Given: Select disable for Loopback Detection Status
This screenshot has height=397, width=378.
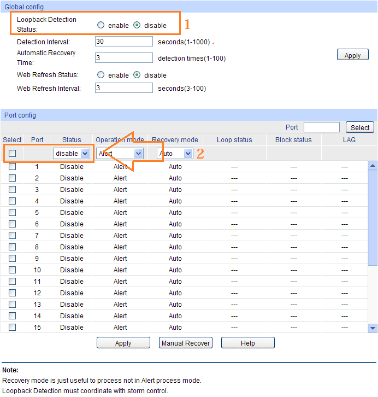Looking at the screenshot, I should (137, 25).
